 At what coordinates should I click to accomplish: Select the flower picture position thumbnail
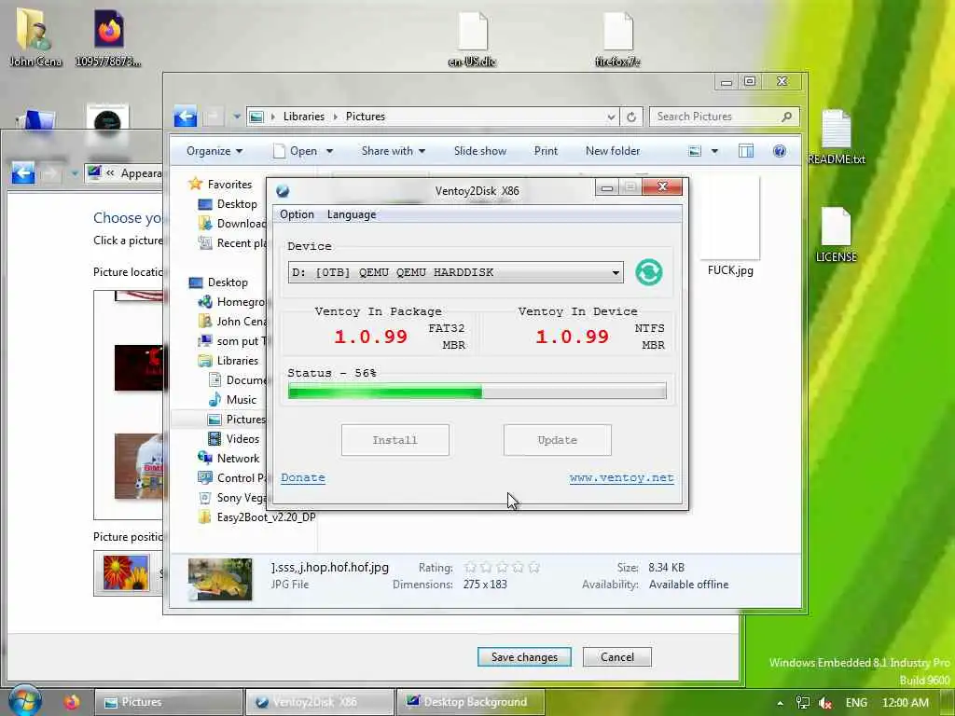(x=126, y=572)
